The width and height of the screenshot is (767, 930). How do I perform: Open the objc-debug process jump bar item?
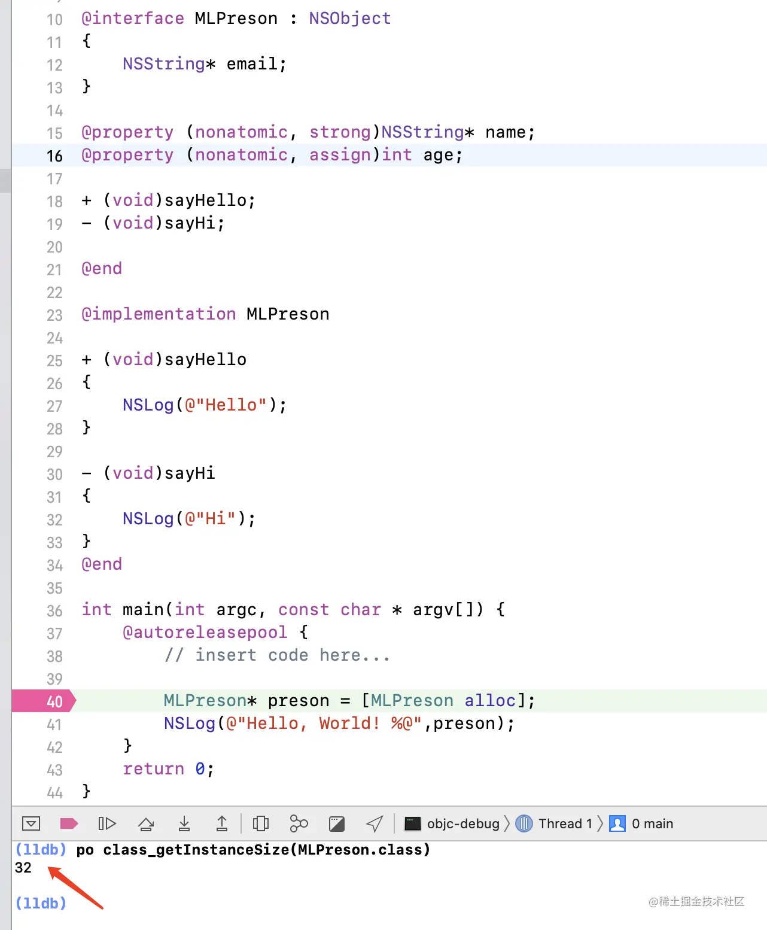(x=452, y=823)
